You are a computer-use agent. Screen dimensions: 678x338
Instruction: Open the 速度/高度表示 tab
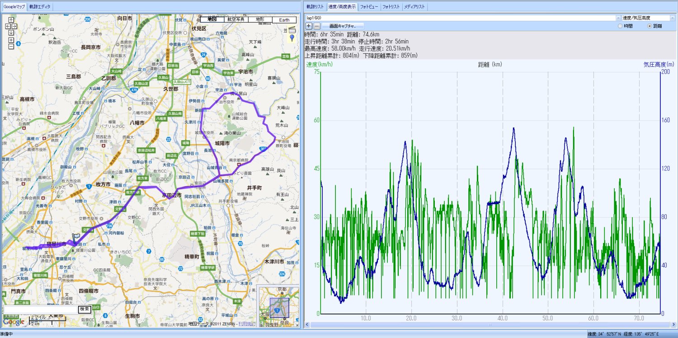(342, 7)
